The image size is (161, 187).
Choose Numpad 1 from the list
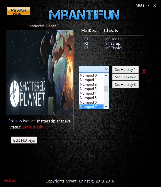click(91, 80)
